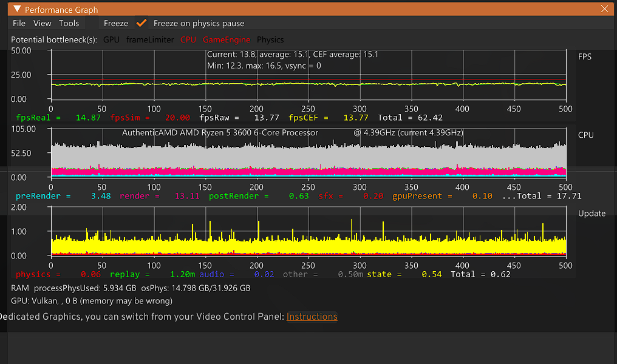The width and height of the screenshot is (617, 364).
Task: Click the RAM processPhysUsed 5.934 GB line
Action: (x=73, y=288)
